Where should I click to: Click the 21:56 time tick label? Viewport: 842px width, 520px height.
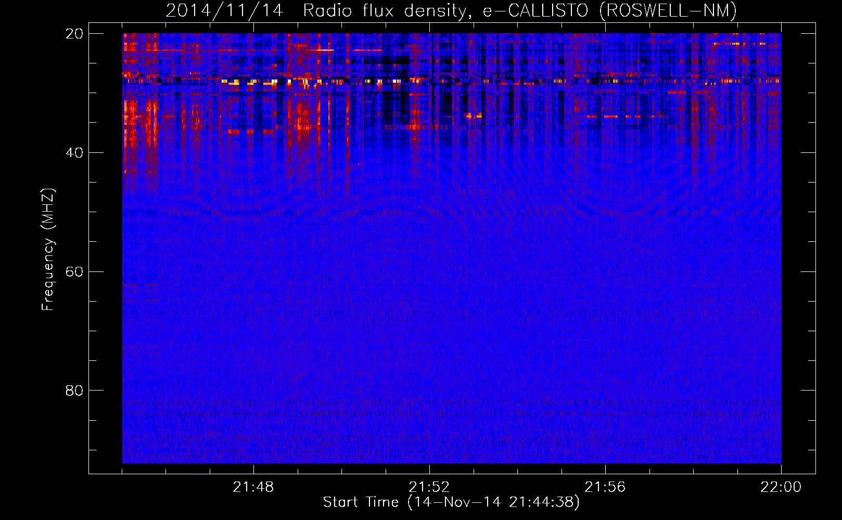tap(605, 487)
